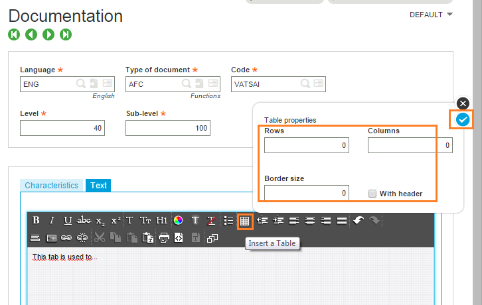Viewport: 482px width, 305px height.
Task: Click Type of document jump-to arrow icon
Action: point(199,84)
